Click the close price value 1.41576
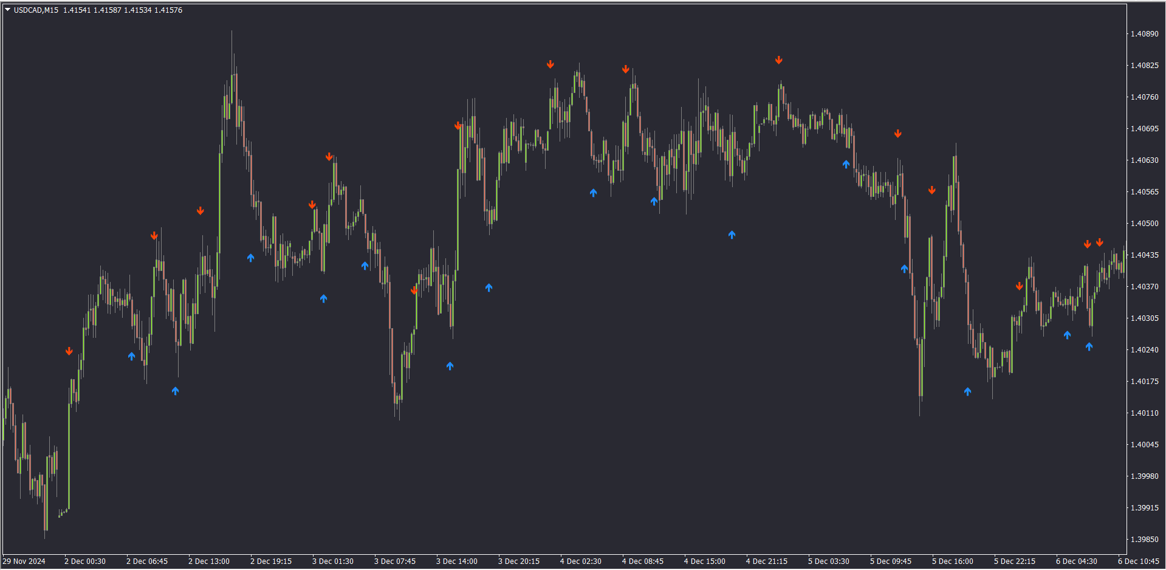 [x=168, y=10]
